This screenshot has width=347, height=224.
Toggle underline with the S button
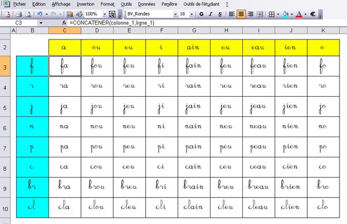(220, 14)
